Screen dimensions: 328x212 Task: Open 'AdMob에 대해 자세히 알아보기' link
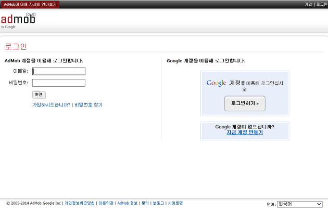[x=30, y=4]
